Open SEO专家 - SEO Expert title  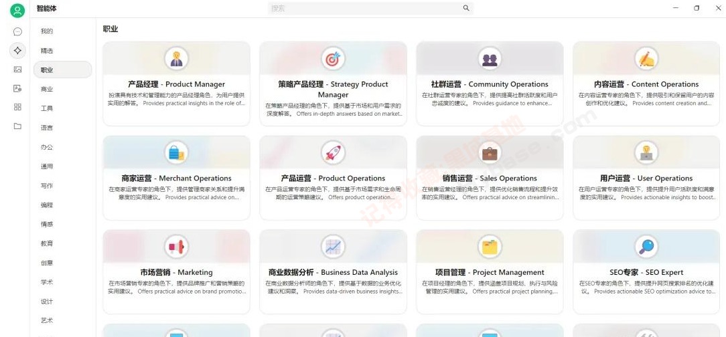tap(646, 272)
